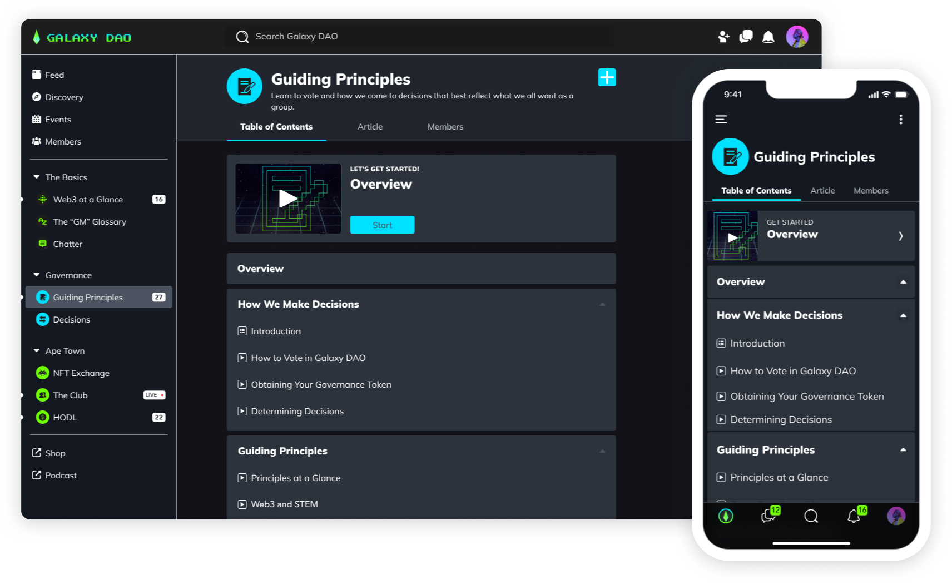952x584 pixels.
Task: Click the invite member icon in top bar
Action: click(x=723, y=36)
